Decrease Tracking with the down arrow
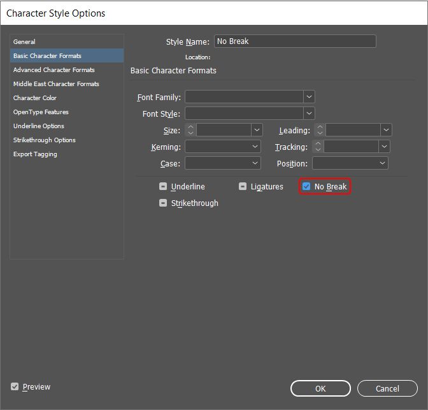This screenshot has width=428, height=410. click(x=318, y=149)
